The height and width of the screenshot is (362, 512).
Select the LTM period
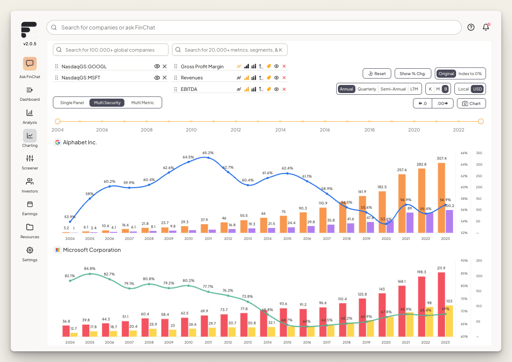pyautogui.click(x=414, y=89)
